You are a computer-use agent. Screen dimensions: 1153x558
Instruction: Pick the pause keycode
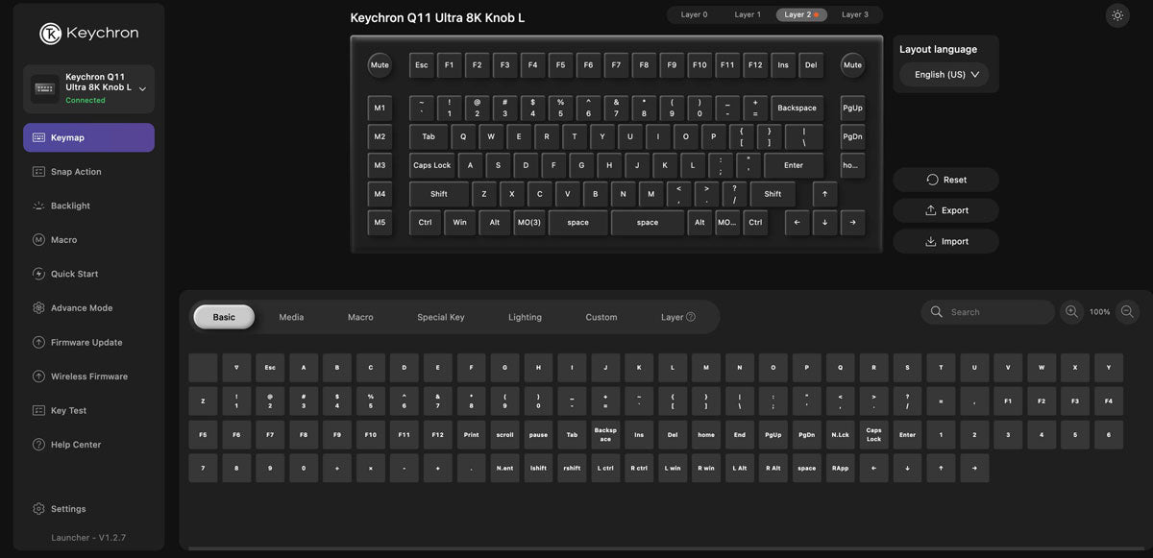click(x=538, y=434)
